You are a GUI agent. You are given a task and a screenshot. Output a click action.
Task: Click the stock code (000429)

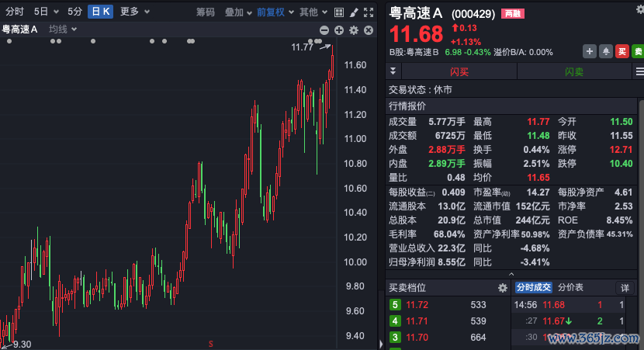coord(473,14)
